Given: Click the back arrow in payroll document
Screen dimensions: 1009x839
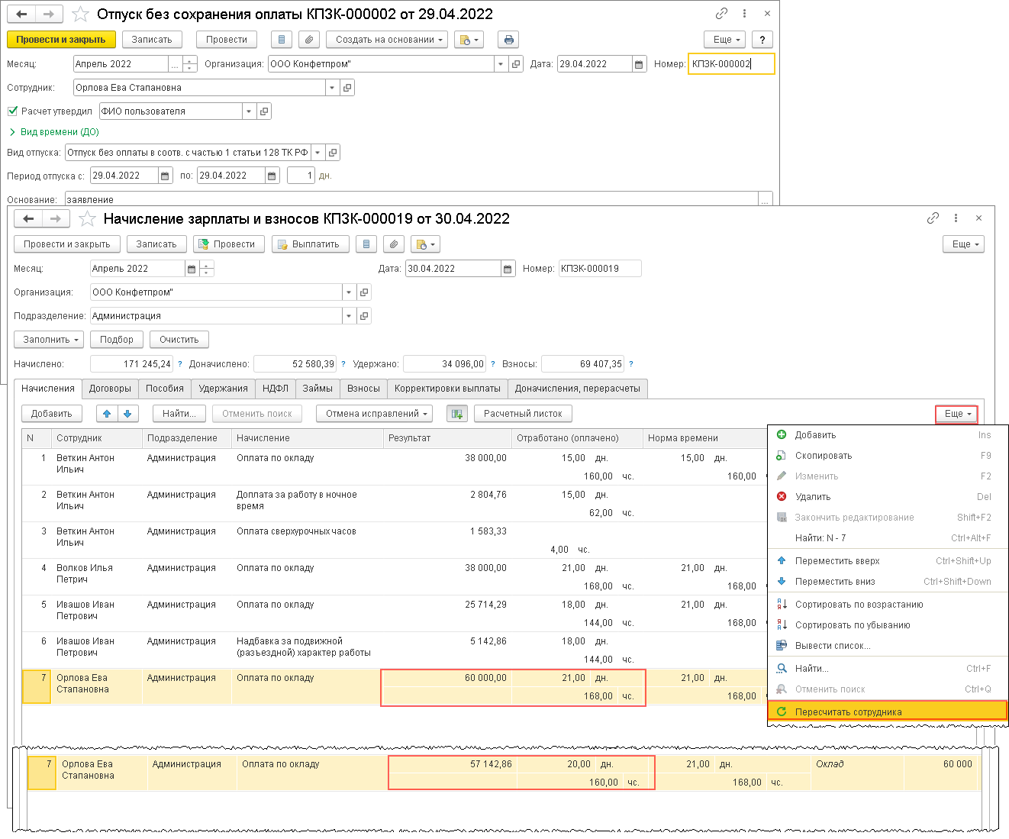Looking at the screenshot, I should (x=28, y=219).
